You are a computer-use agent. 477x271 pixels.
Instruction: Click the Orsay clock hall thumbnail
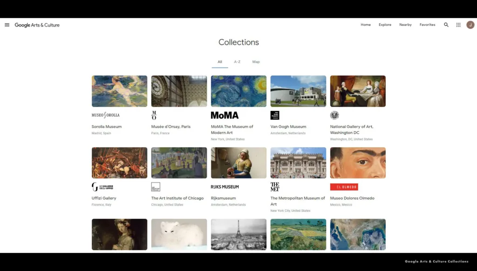179,91
